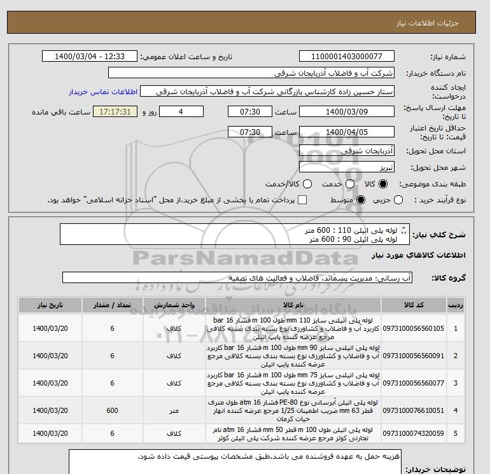
Task: Click the PE-80 63 mm pipe product name
Action: tap(293, 410)
